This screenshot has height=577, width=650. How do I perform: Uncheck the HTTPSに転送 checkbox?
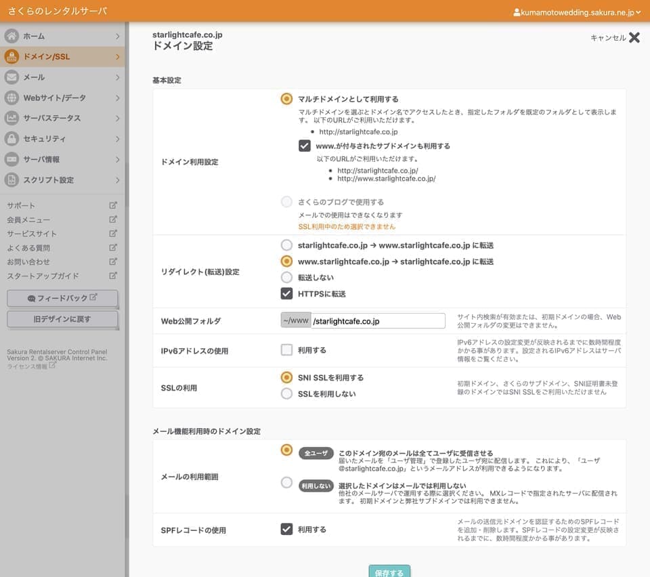tap(286, 294)
